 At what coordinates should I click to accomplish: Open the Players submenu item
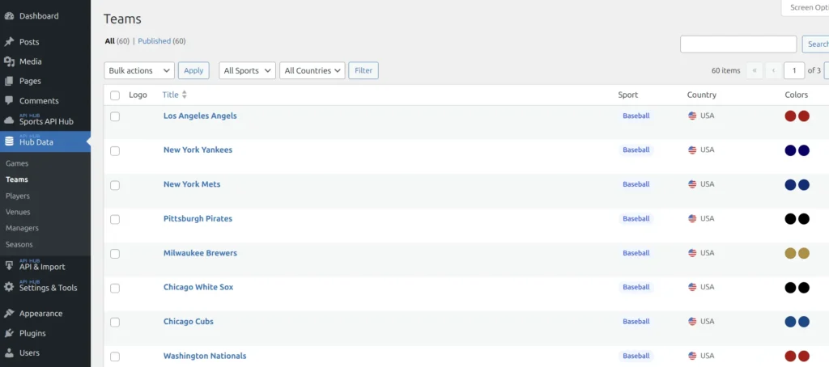click(x=18, y=196)
